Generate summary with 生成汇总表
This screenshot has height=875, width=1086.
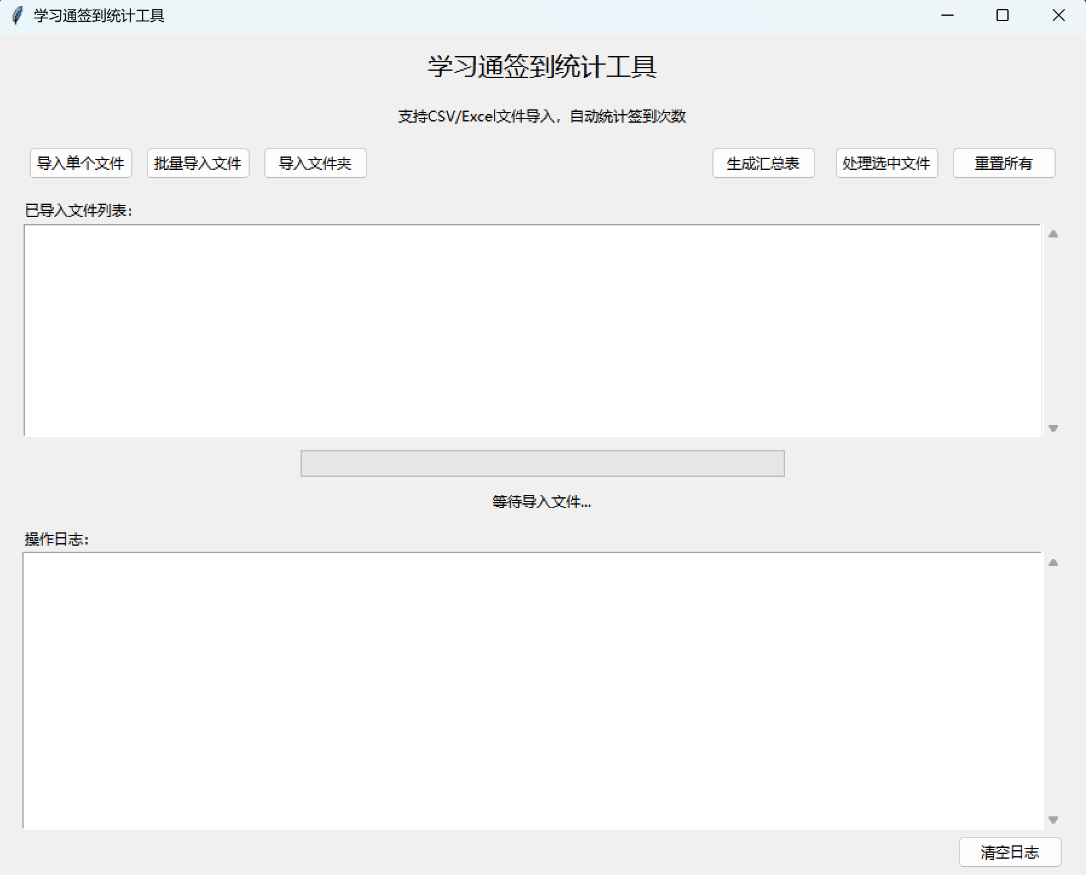[764, 163]
